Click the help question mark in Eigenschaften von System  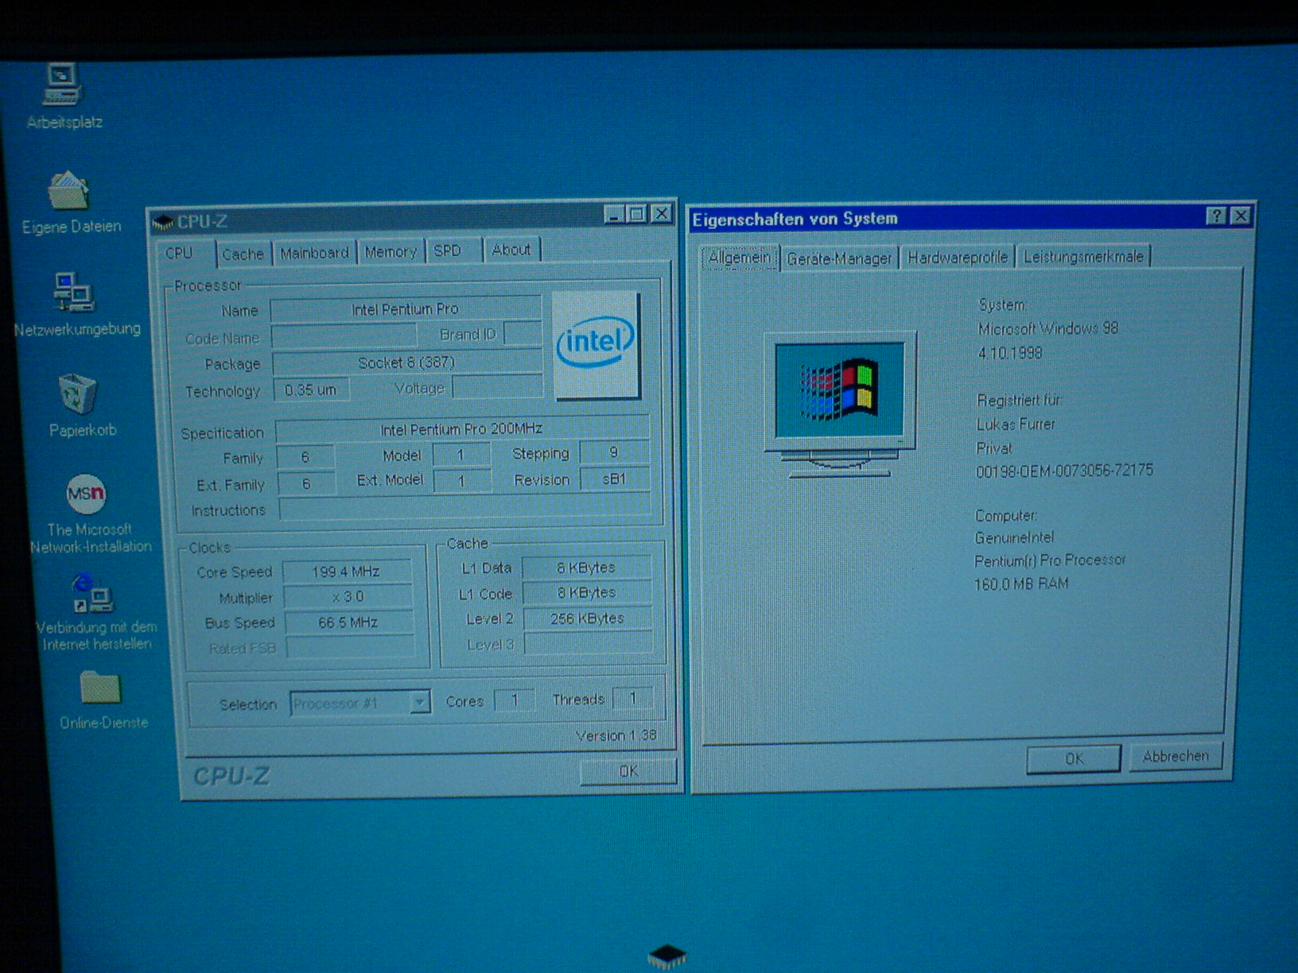(1215, 216)
